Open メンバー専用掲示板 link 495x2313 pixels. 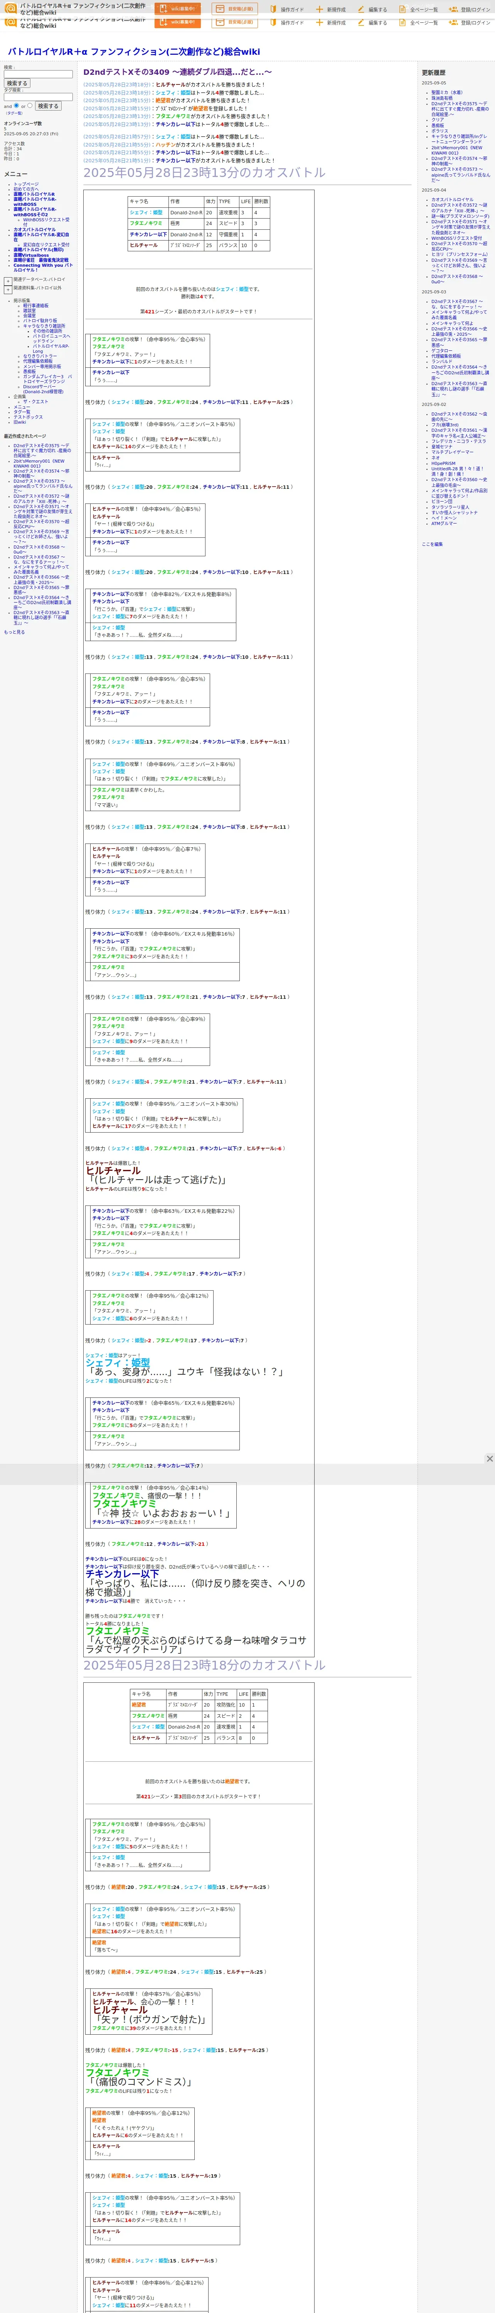(x=42, y=366)
